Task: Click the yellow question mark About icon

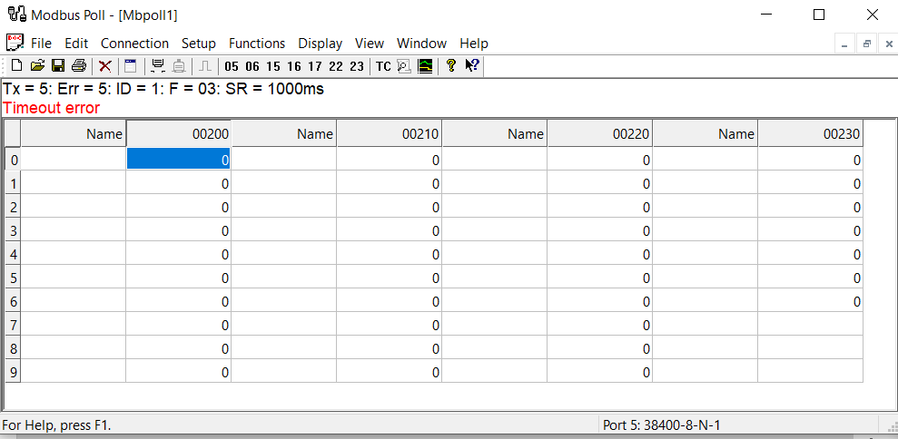Action: (450, 65)
